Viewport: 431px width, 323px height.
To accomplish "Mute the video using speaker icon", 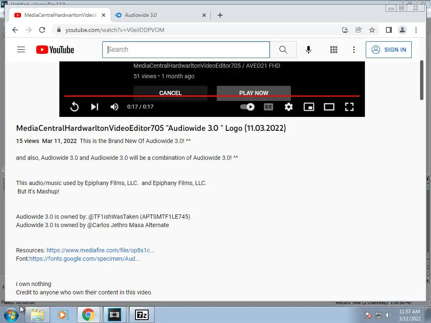I will click(114, 106).
